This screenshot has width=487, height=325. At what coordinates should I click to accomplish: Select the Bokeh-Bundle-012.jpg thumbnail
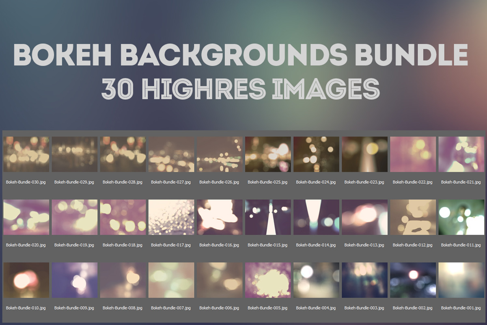coord(413,217)
